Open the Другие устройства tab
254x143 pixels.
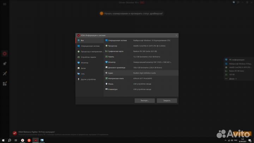pyautogui.click(x=90, y=79)
